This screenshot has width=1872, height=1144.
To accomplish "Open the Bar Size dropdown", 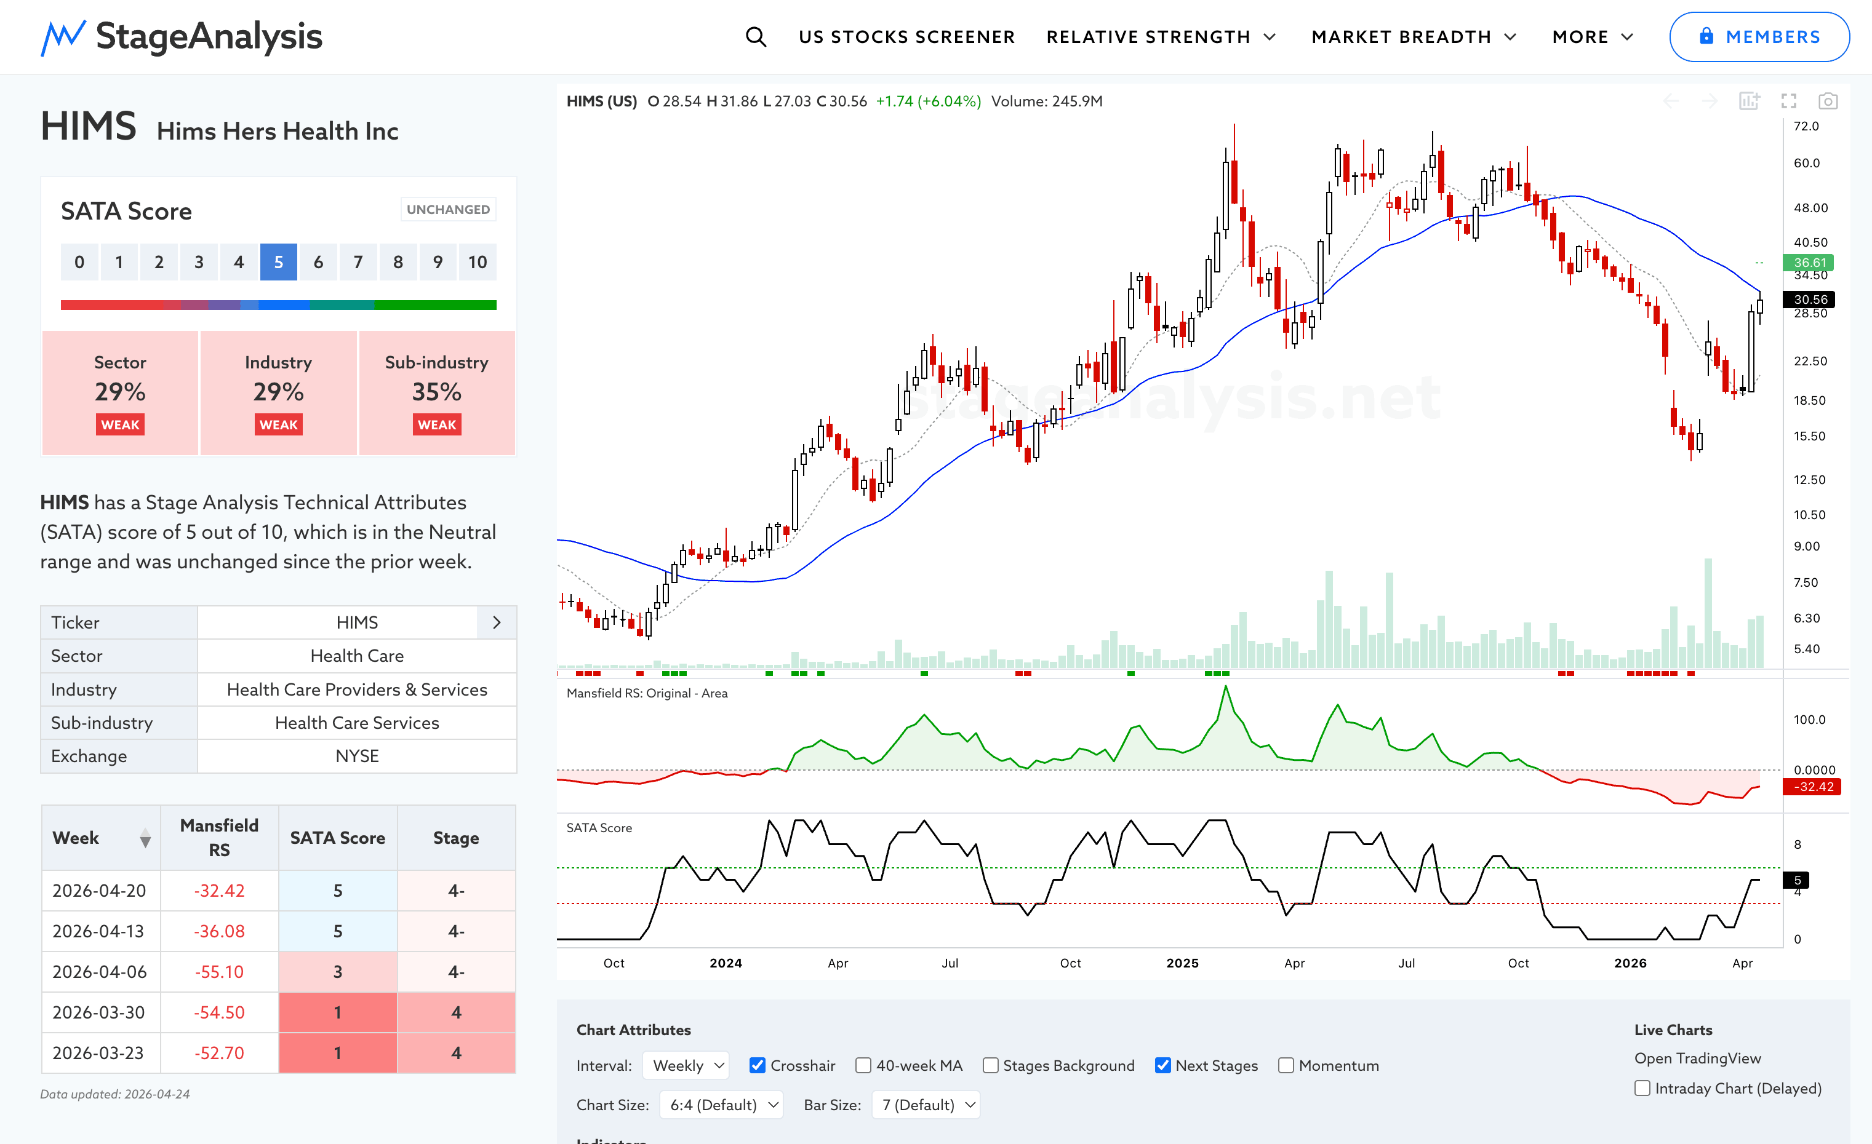I will 926,1105.
